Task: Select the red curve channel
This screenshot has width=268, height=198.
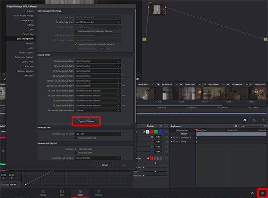Action: click(x=152, y=132)
